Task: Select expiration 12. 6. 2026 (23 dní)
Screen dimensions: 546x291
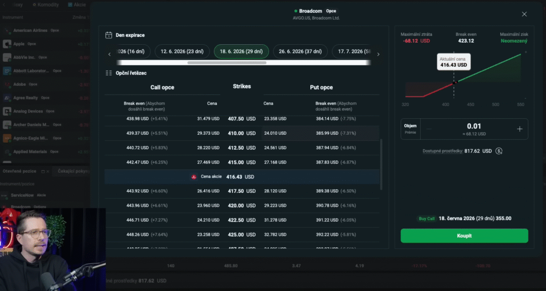Action: click(182, 52)
